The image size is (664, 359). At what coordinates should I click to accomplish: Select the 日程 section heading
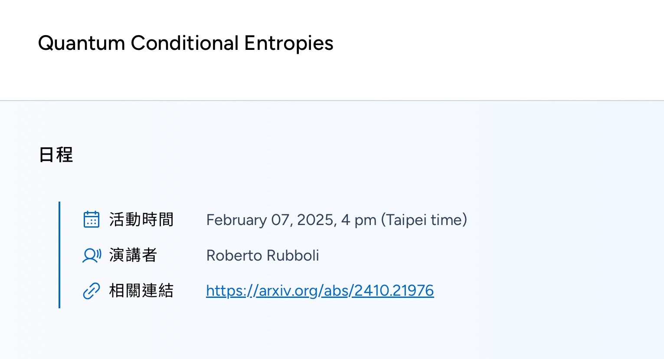pos(56,155)
